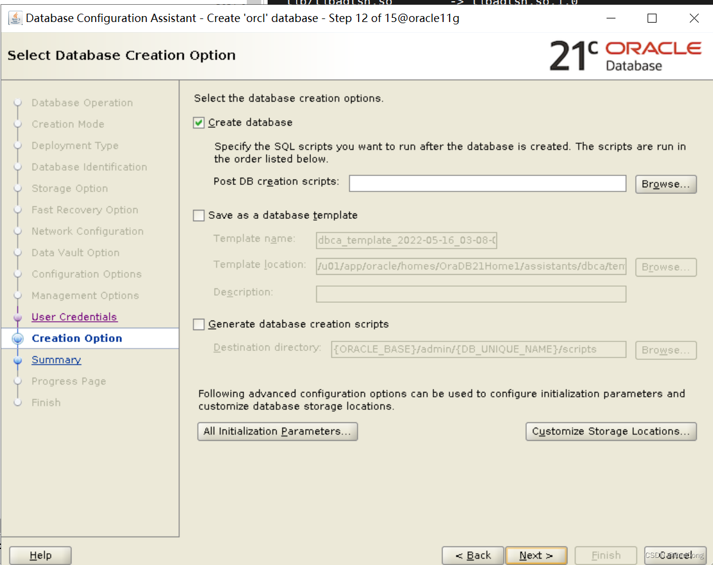Minimize the Database Configuration Assistant window
Image resolution: width=713 pixels, height=565 pixels.
pos(611,18)
